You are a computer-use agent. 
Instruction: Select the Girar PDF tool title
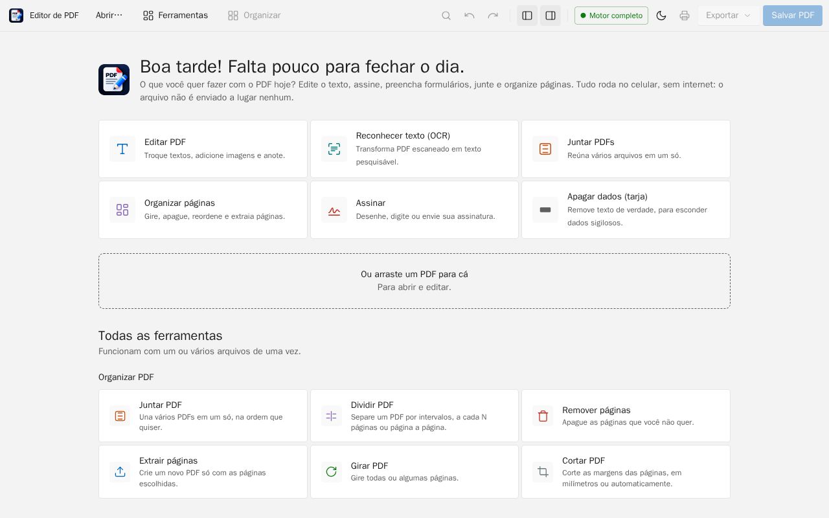369,466
